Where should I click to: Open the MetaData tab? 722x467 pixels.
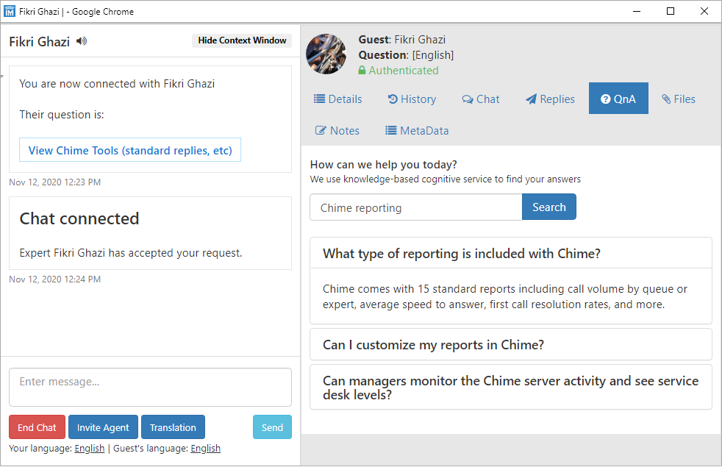coord(417,131)
